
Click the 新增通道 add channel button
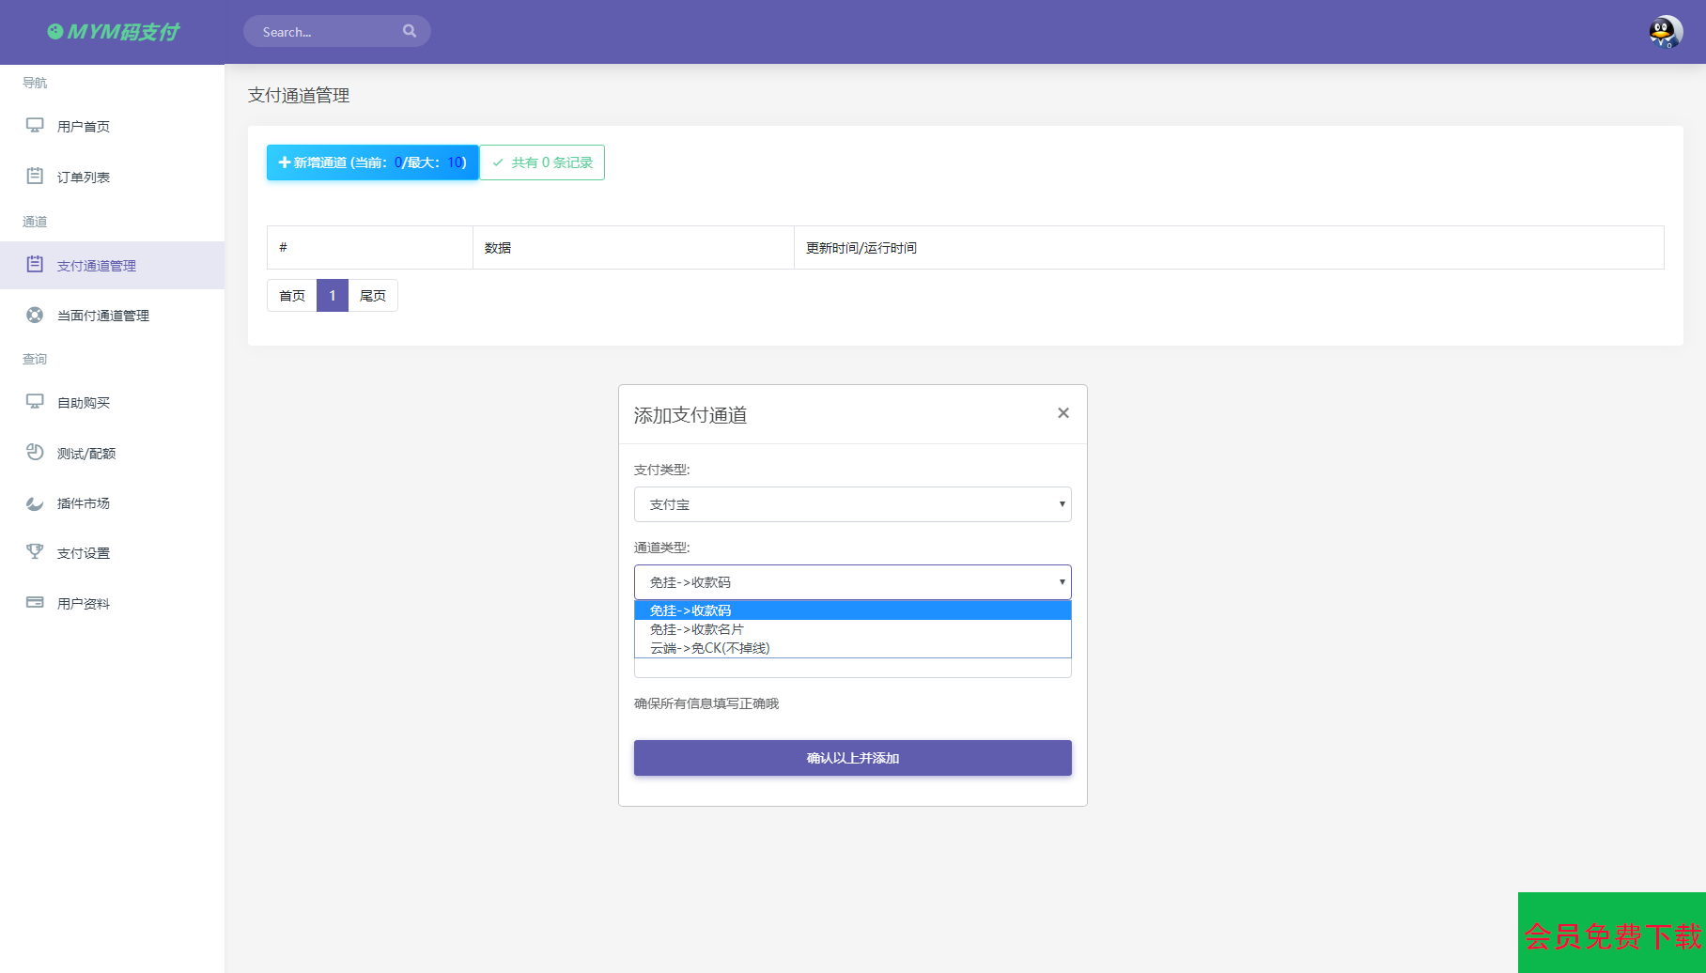(372, 162)
